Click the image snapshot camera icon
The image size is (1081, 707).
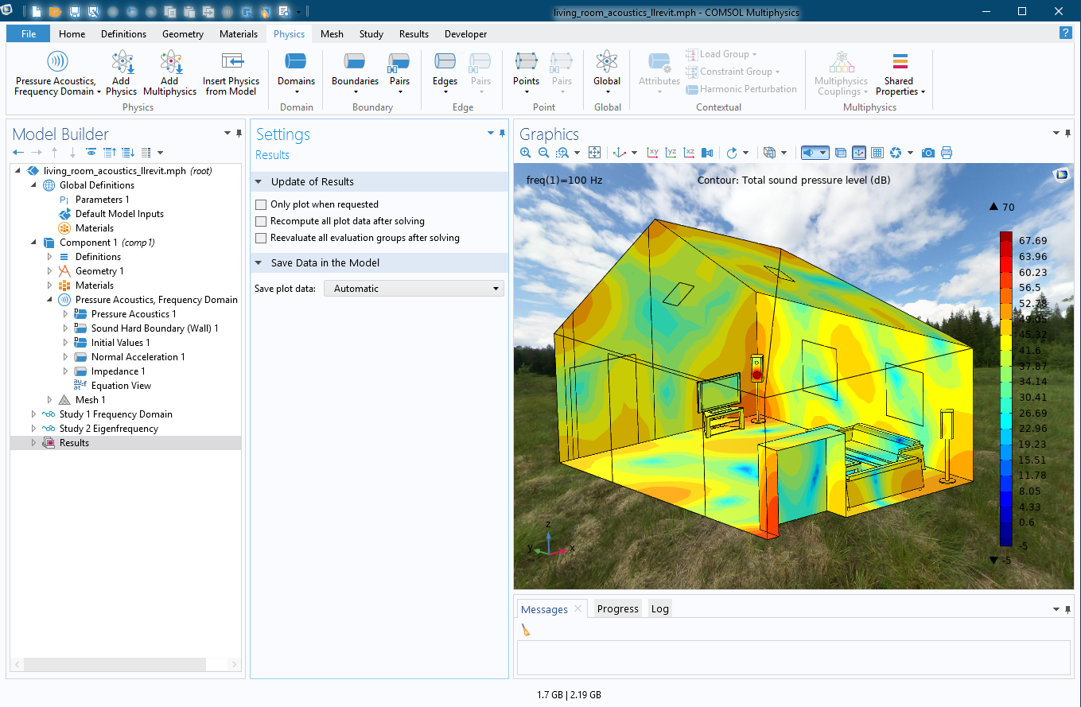(928, 153)
